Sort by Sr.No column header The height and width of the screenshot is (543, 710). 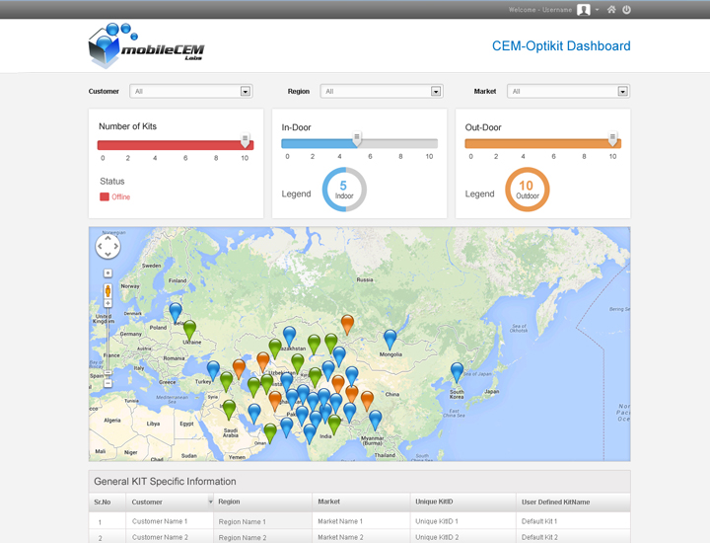(x=103, y=502)
